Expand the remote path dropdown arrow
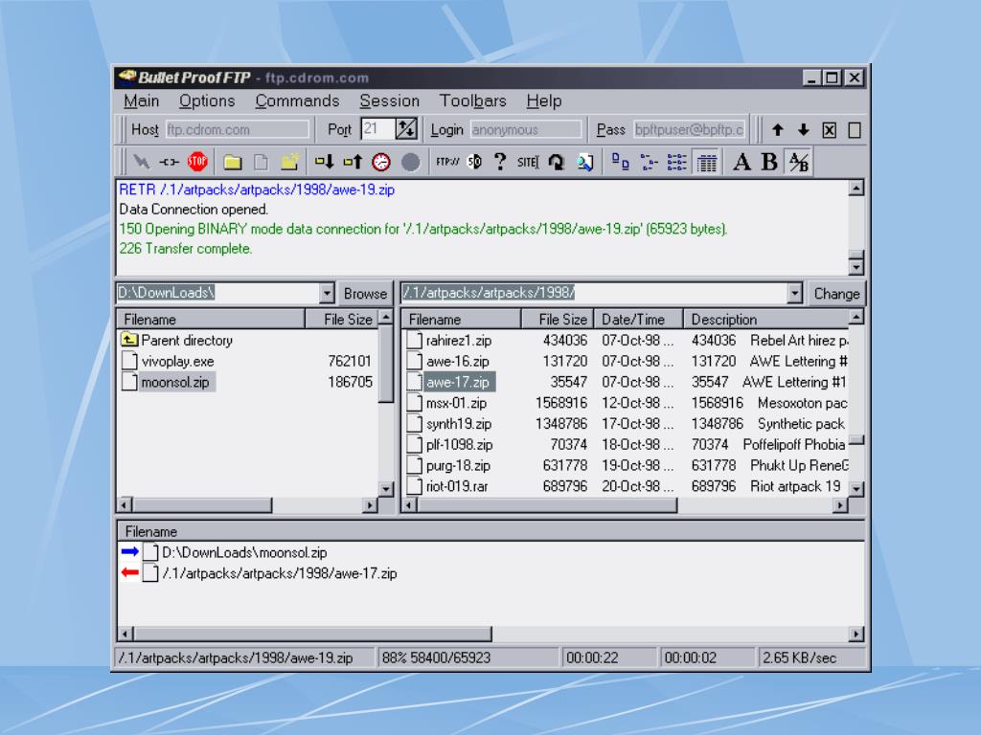Screen dimensions: 981x735 [x=794, y=293]
